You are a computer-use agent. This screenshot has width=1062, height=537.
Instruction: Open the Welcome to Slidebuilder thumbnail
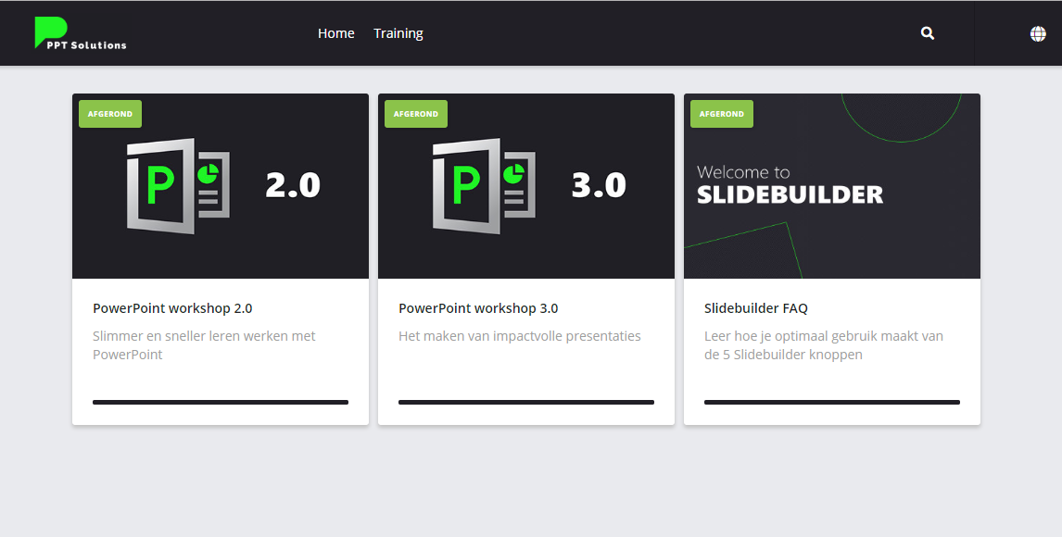pyautogui.click(x=832, y=186)
